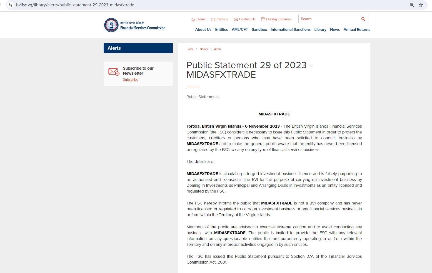The image size is (432, 273).
Task: Go to International Sanctions menu
Action: coord(290,30)
